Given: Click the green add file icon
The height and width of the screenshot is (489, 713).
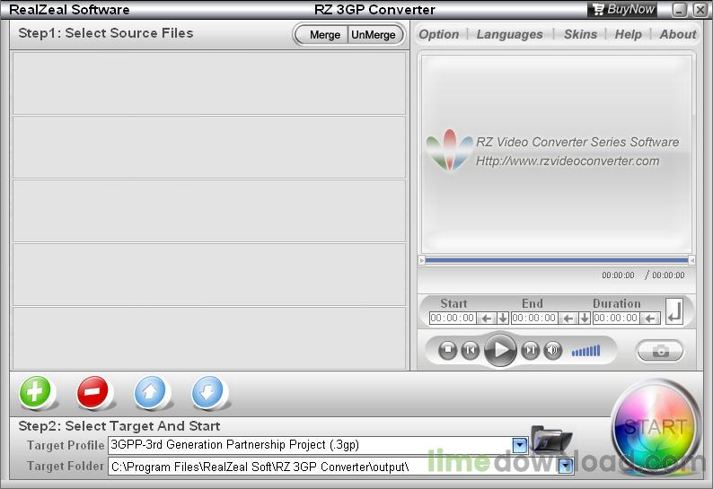Looking at the screenshot, I should pyautogui.click(x=35, y=392).
